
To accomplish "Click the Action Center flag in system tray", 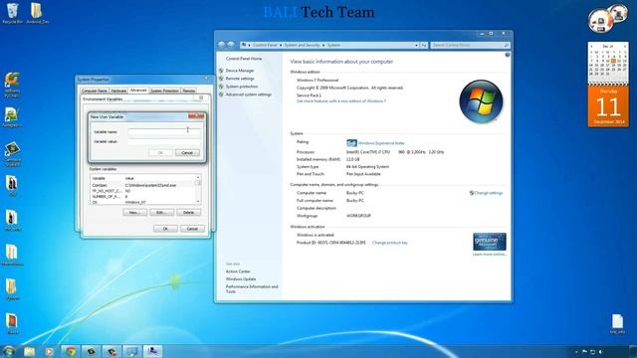I will click(584, 352).
